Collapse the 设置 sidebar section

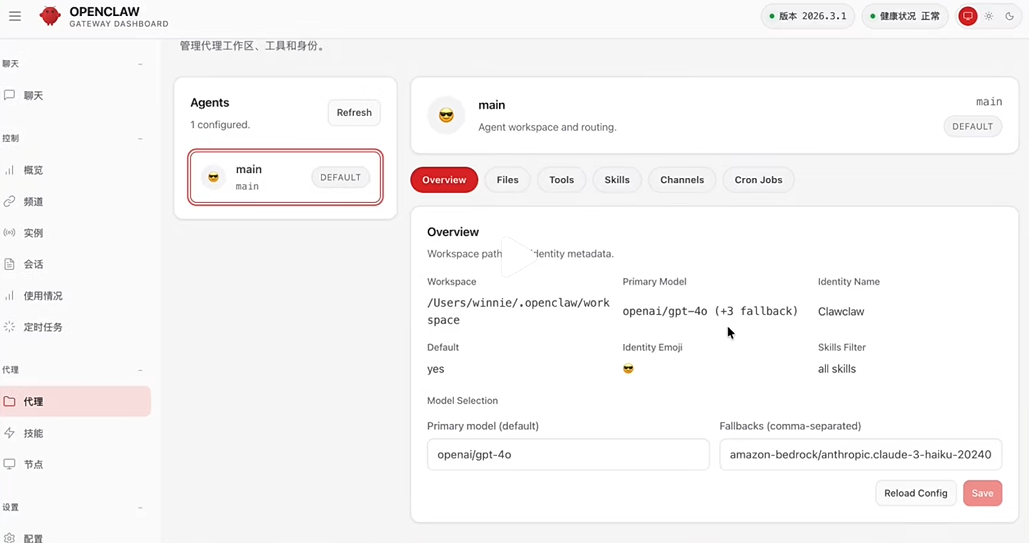click(x=140, y=507)
